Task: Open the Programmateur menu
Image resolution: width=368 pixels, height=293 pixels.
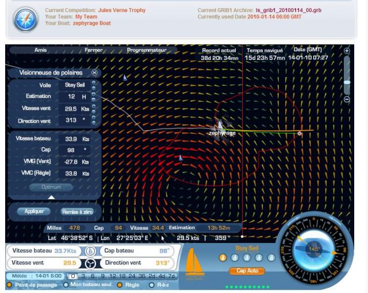Action: (x=147, y=50)
